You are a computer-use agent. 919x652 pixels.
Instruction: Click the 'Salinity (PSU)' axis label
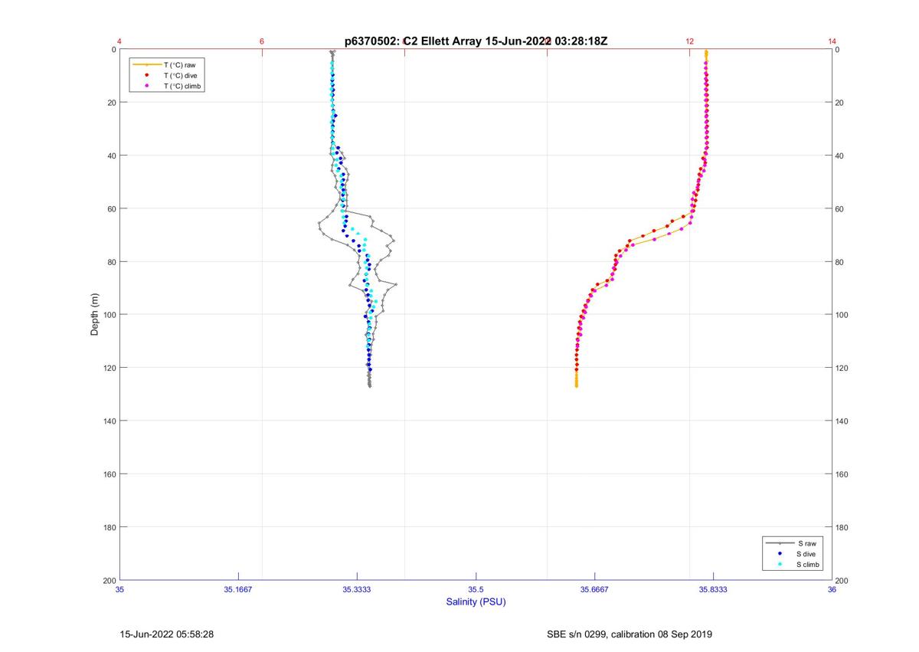click(476, 602)
